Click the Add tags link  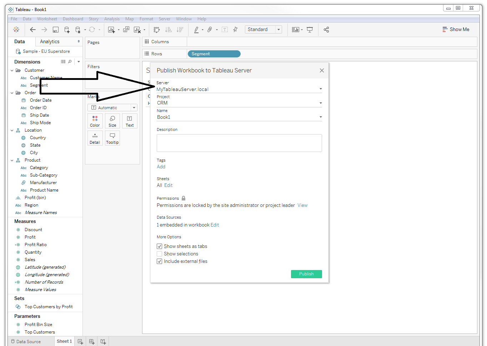[x=161, y=167]
